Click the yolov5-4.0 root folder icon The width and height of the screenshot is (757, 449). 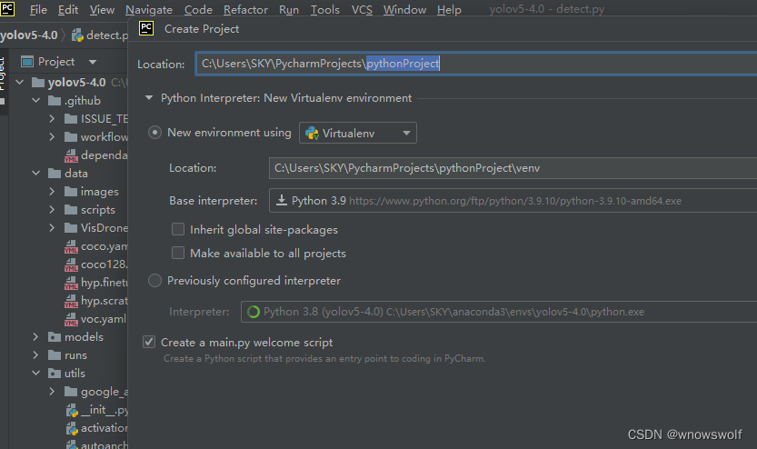click(38, 82)
